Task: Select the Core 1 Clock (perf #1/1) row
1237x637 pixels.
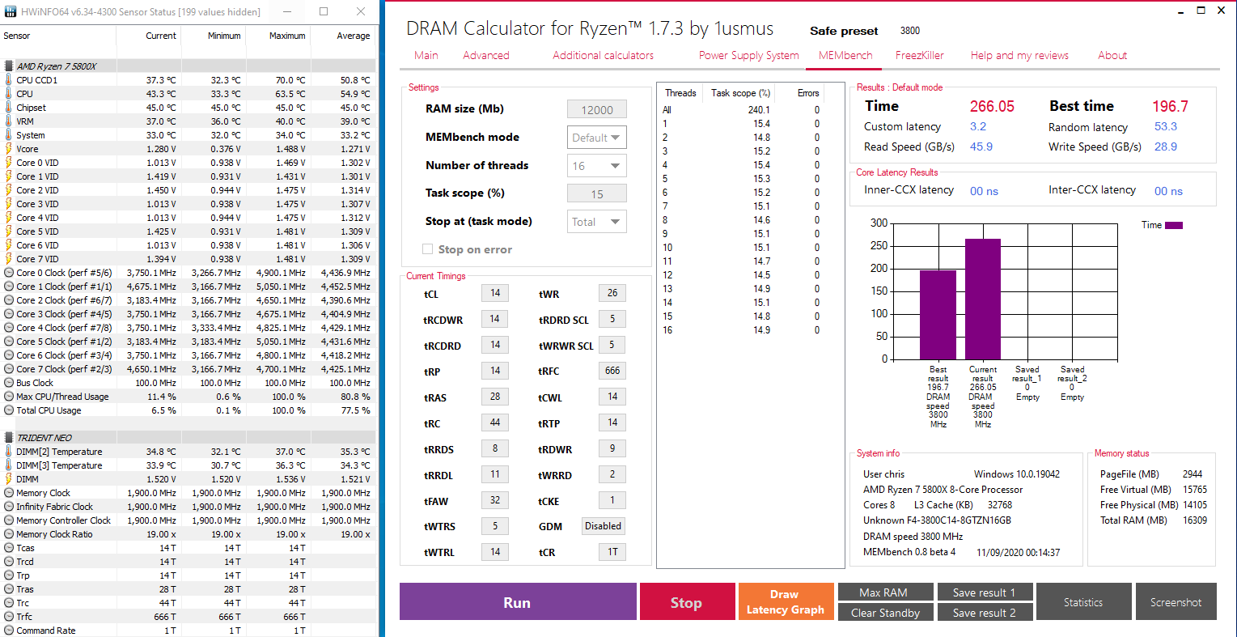Action: pos(188,287)
